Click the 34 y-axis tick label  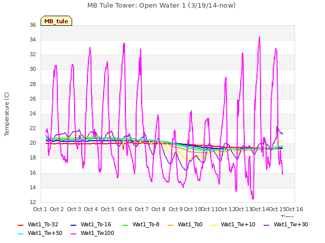(32, 40)
